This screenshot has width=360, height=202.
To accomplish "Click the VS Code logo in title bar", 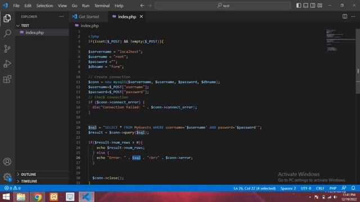I will (5, 6).
